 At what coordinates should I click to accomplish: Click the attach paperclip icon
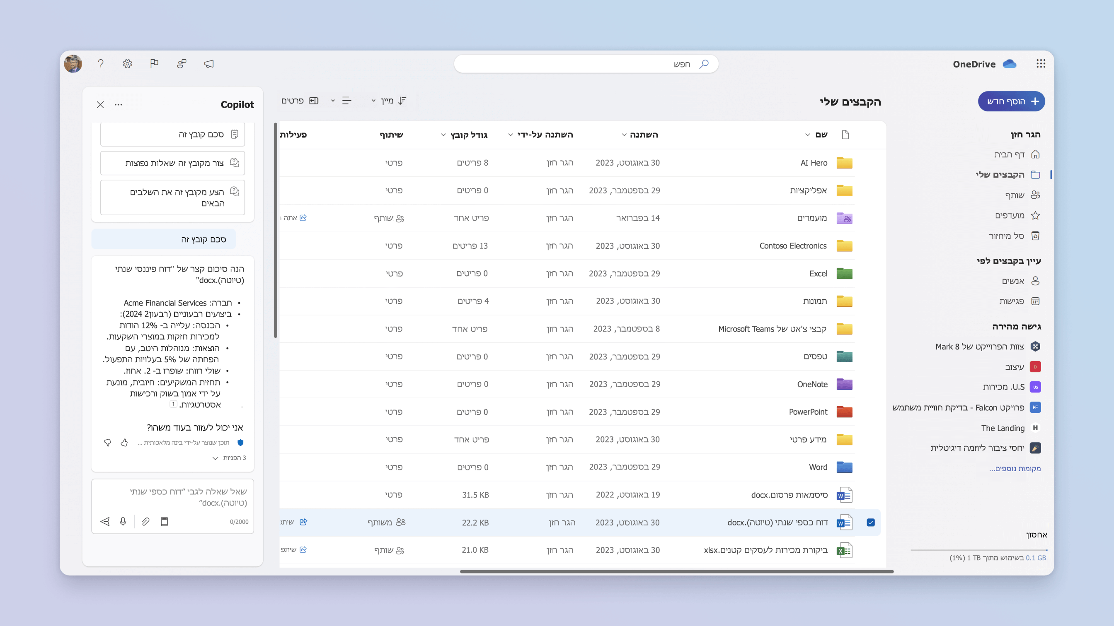point(146,521)
